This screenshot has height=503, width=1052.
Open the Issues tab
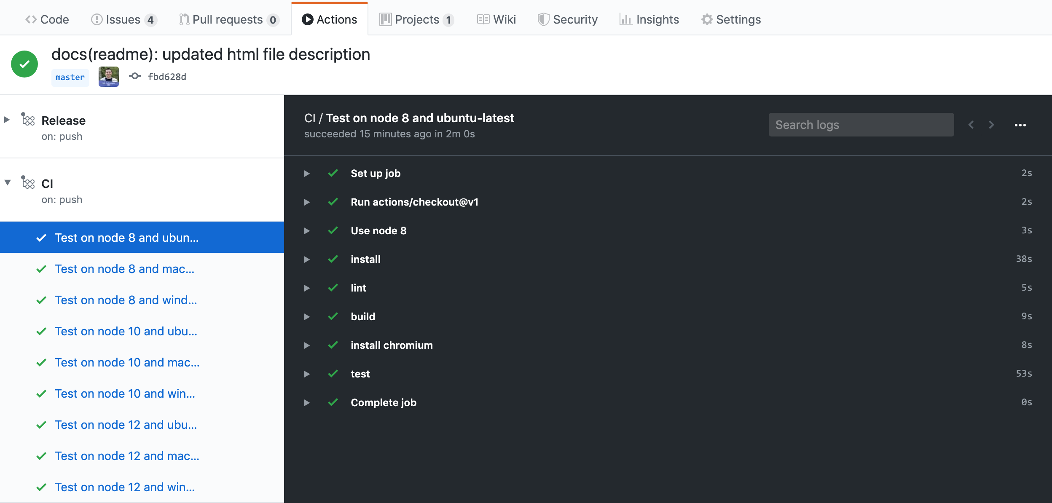tap(123, 19)
